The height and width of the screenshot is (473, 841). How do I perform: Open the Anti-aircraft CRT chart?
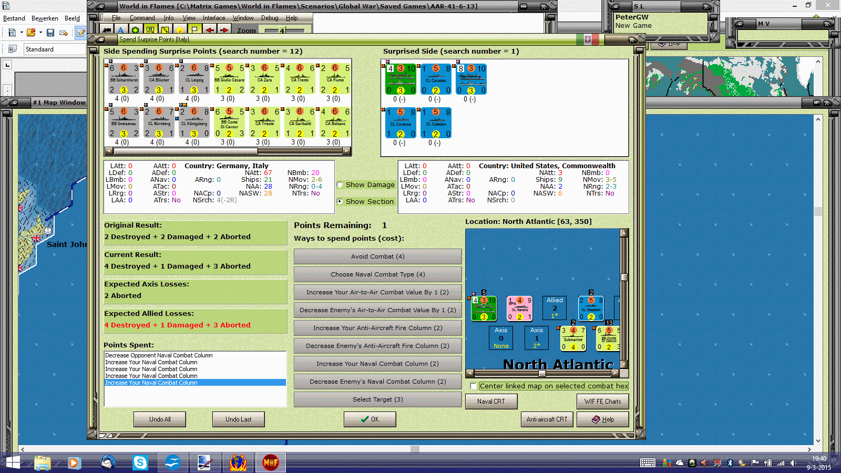pyautogui.click(x=547, y=419)
